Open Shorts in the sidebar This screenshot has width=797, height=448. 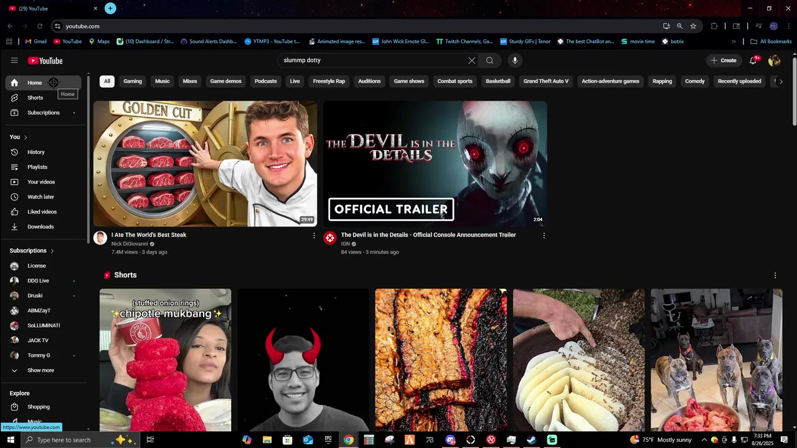click(44, 98)
